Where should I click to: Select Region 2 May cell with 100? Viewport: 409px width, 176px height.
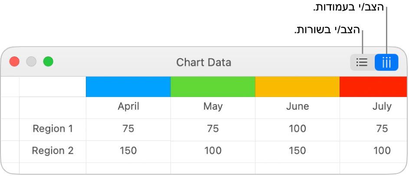click(213, 151)
